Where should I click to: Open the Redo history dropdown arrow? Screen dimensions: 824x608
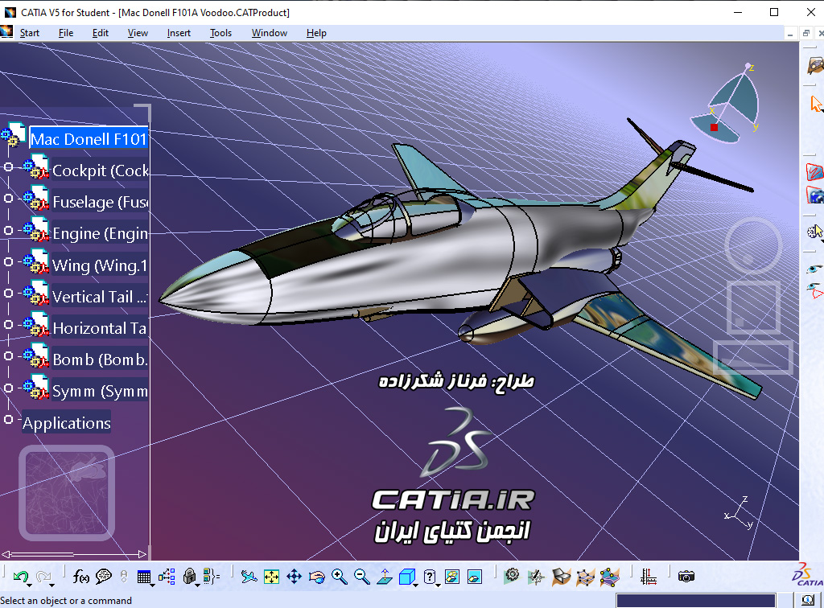coord(52,585)
